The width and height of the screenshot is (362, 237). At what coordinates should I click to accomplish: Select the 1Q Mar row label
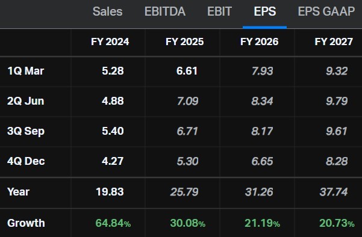click(x=26, y=71)
